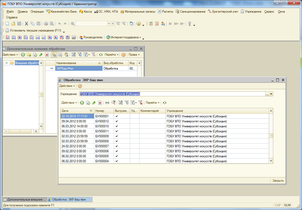Switch to Дополнительные внешние window tab at bottom
302x210 pixels.
[25, 200]
